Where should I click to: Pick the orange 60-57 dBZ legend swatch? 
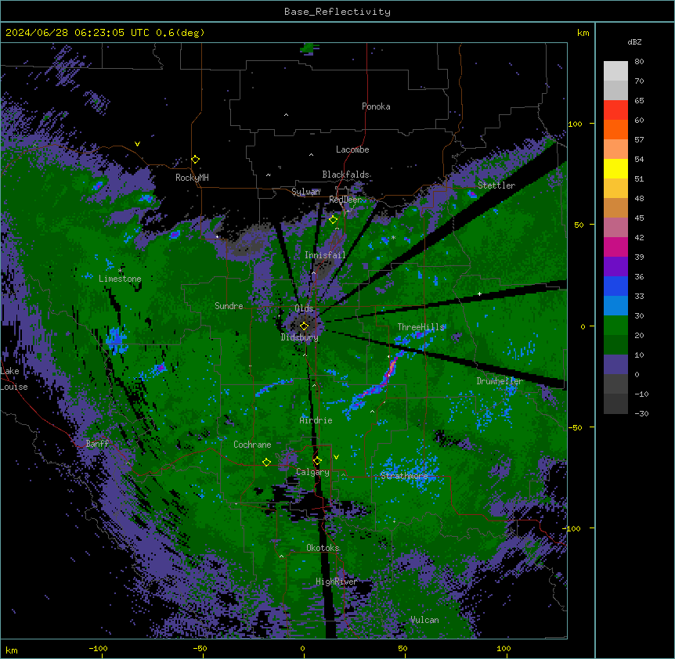[x=615, y=129]
